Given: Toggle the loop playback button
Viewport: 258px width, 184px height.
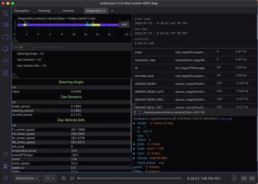Looking at the screenshot, I should point(64,178).
